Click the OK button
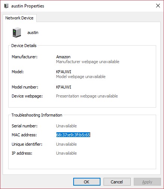 tap(87, 182)
